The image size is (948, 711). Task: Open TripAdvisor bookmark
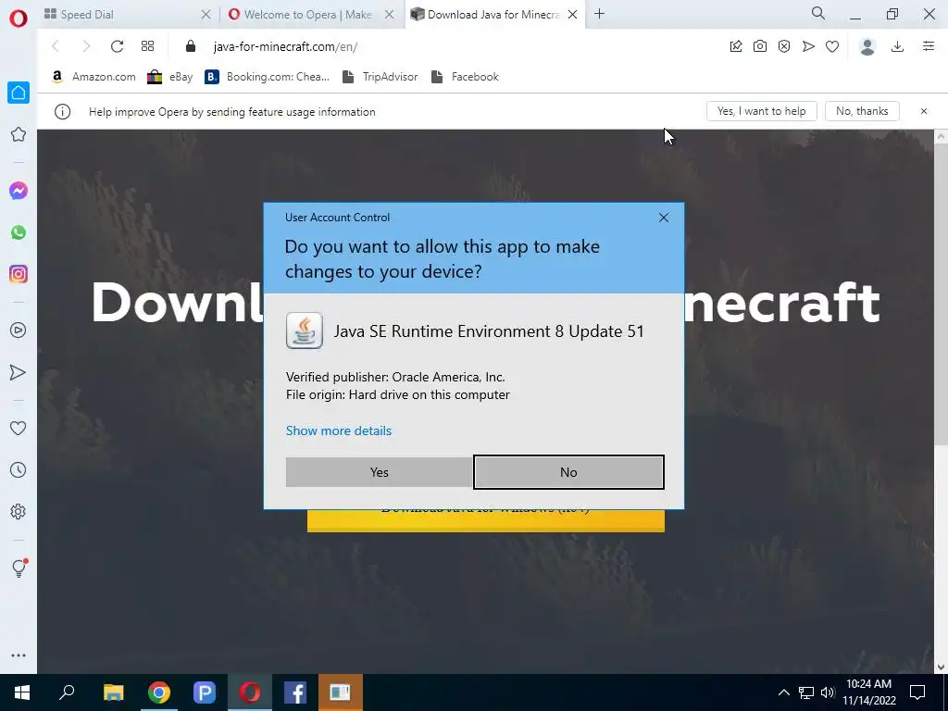click(x=380, y=77)
